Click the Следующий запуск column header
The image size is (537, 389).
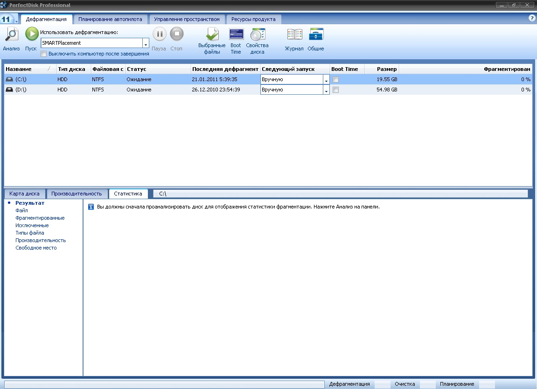295,69
